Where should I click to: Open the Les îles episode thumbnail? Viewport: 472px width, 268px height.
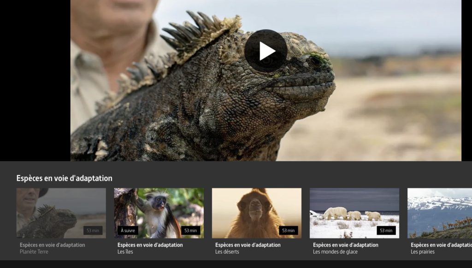point(159,213)
